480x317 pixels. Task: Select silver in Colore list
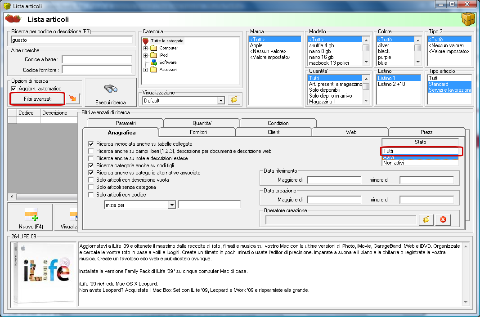point(395,45)
